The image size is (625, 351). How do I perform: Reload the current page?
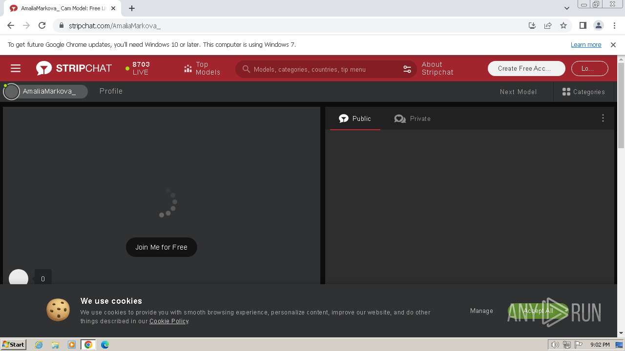(42, 25)
